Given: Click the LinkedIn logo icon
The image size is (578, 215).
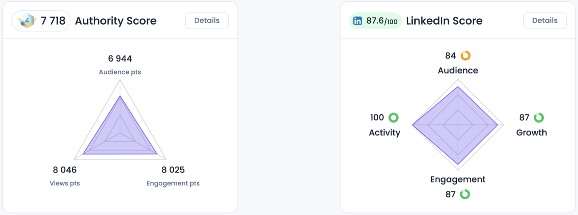Looking at the screenshot, I should [358, 21].
